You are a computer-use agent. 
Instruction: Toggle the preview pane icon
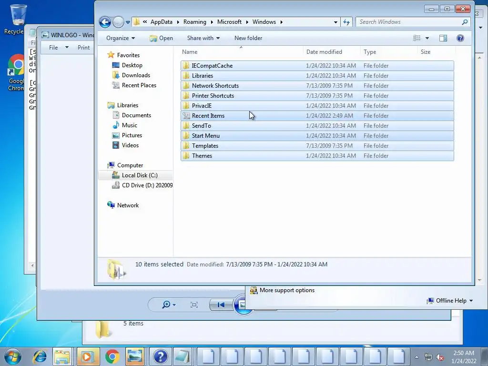(443, 38)
